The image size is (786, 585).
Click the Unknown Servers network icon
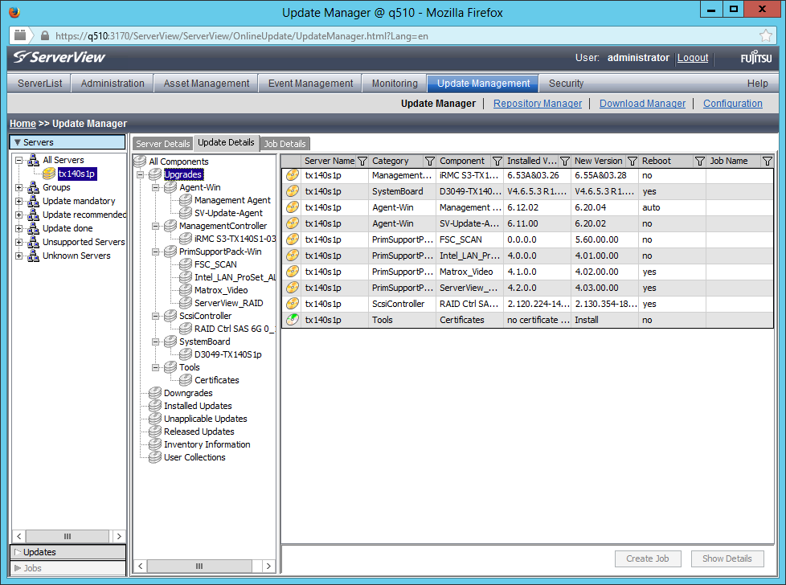(x=34, y=256)
